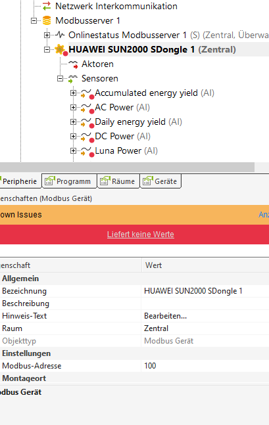Select the Luna Power (AI) item
Screen dimensions: 269x425
pyautogui.click(x=126, y=150)
